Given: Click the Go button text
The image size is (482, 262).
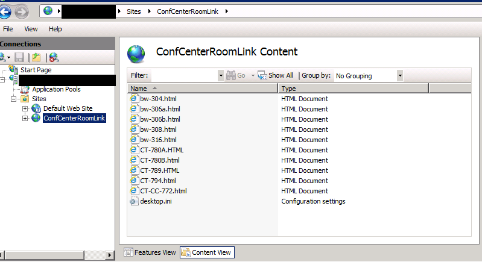Looking at the screenshot, I should click(241, 75).
